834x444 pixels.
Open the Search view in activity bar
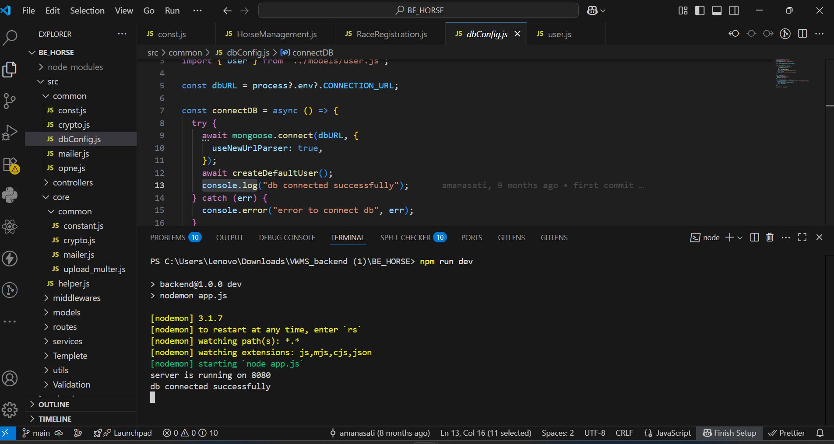pos(10,38)
